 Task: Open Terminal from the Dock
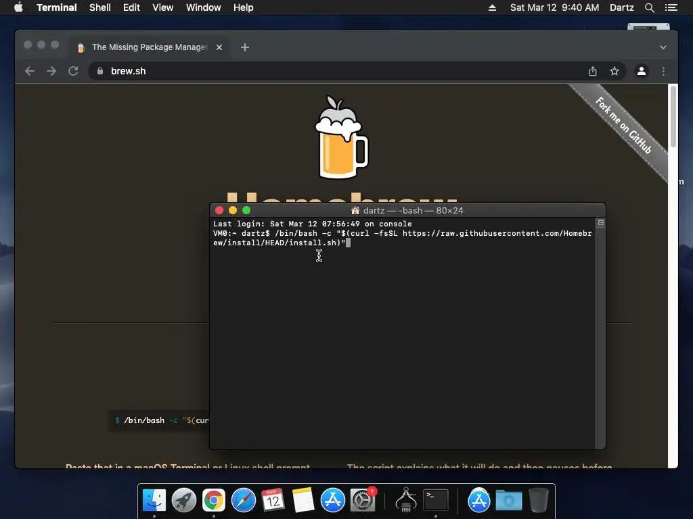pos(436,500)
